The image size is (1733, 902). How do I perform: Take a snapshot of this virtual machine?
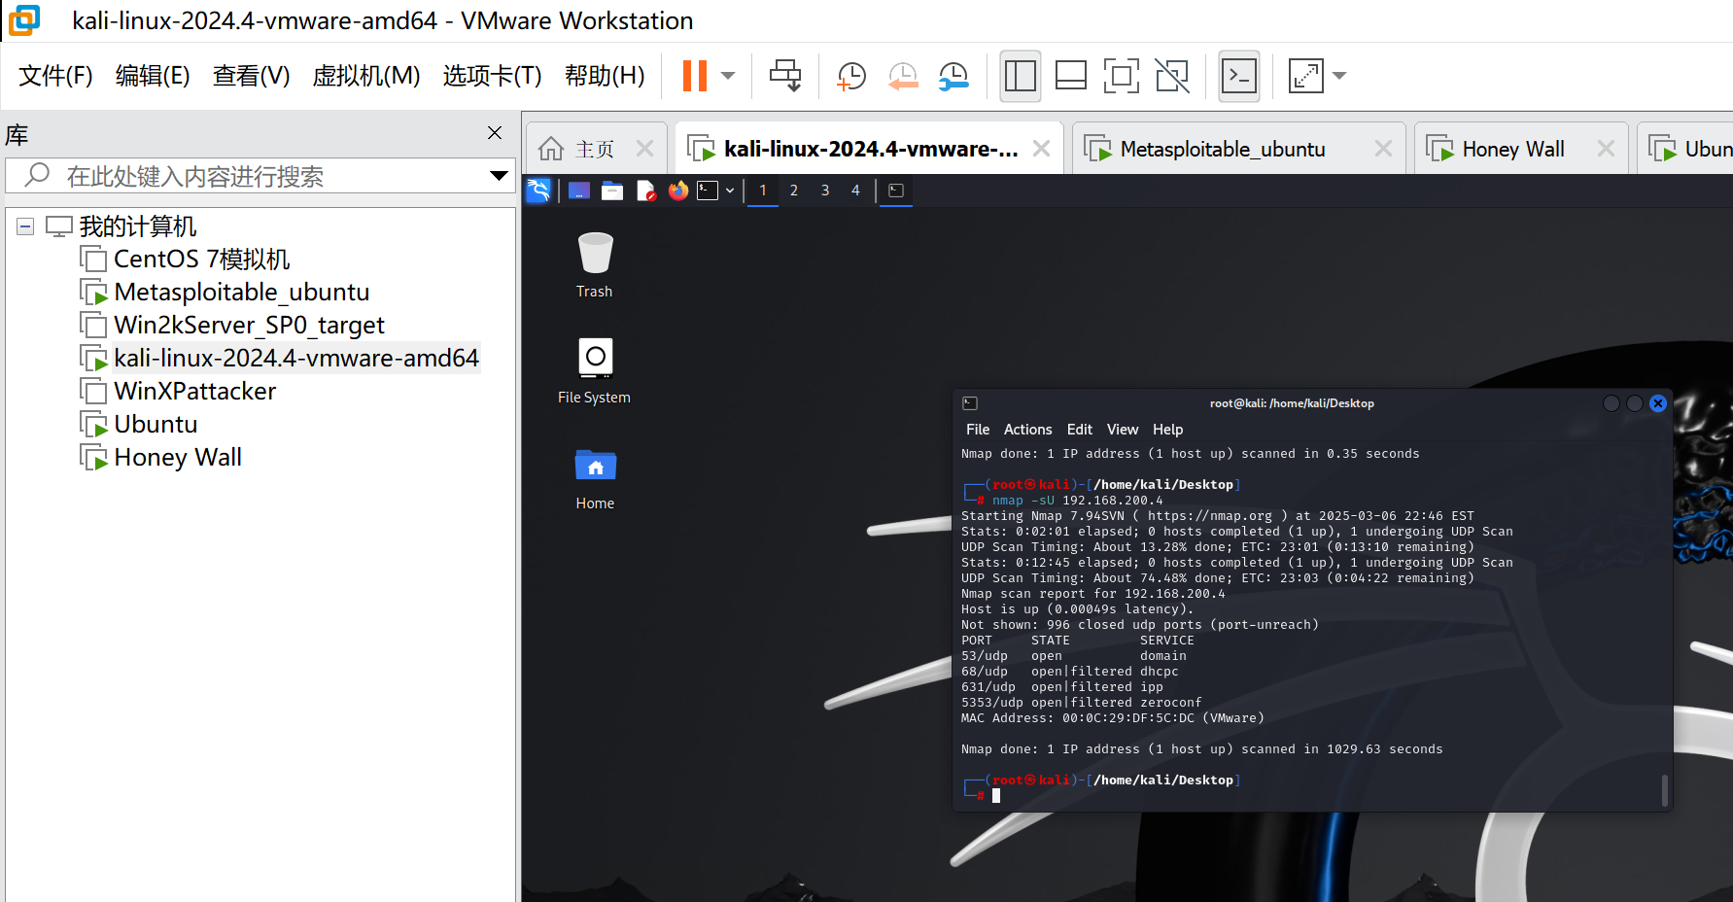pos(851,76)
